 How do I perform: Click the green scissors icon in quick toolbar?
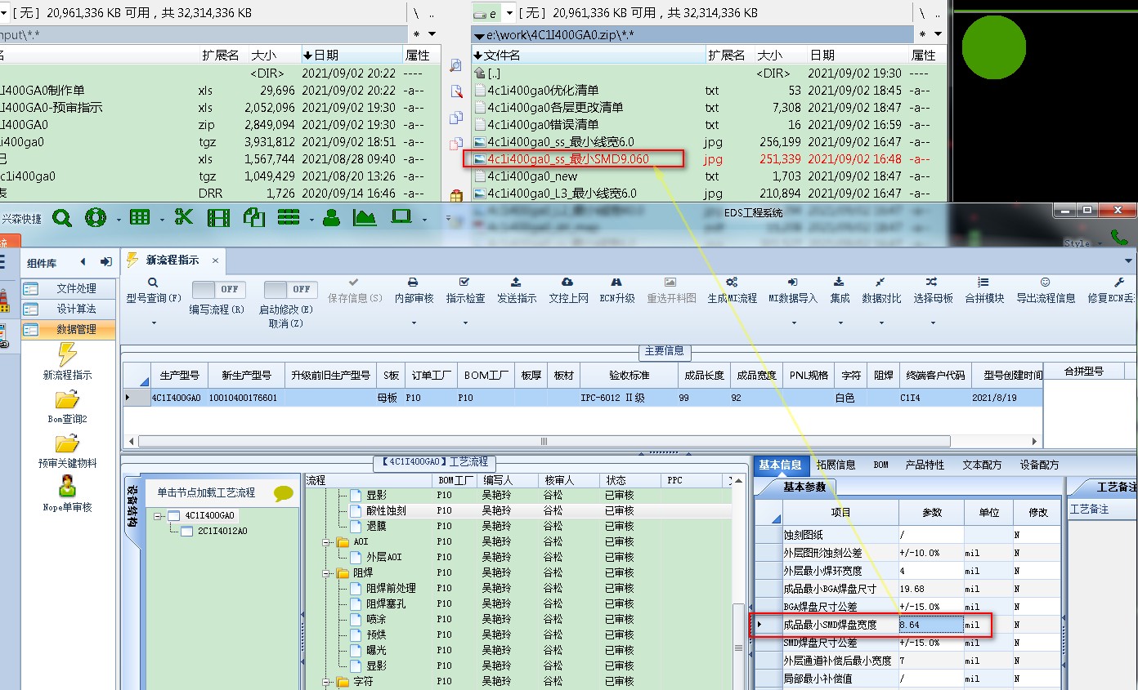pyautogui.click(x=183, y=217)
